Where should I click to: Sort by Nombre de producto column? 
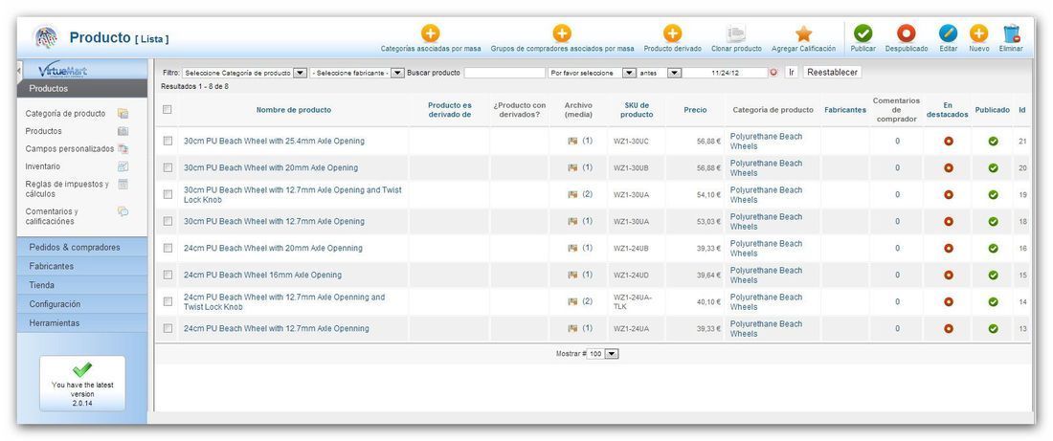(294, 110)
